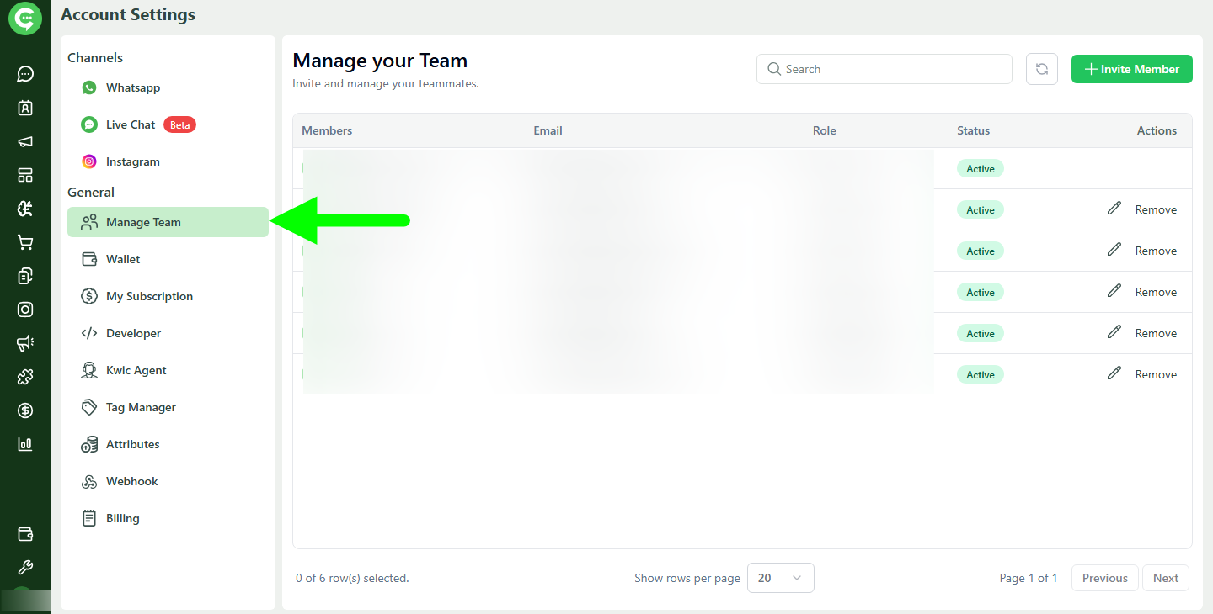Open the integrations puzzle piece icon
The image size is (1213, 614).
pos(25,377)
